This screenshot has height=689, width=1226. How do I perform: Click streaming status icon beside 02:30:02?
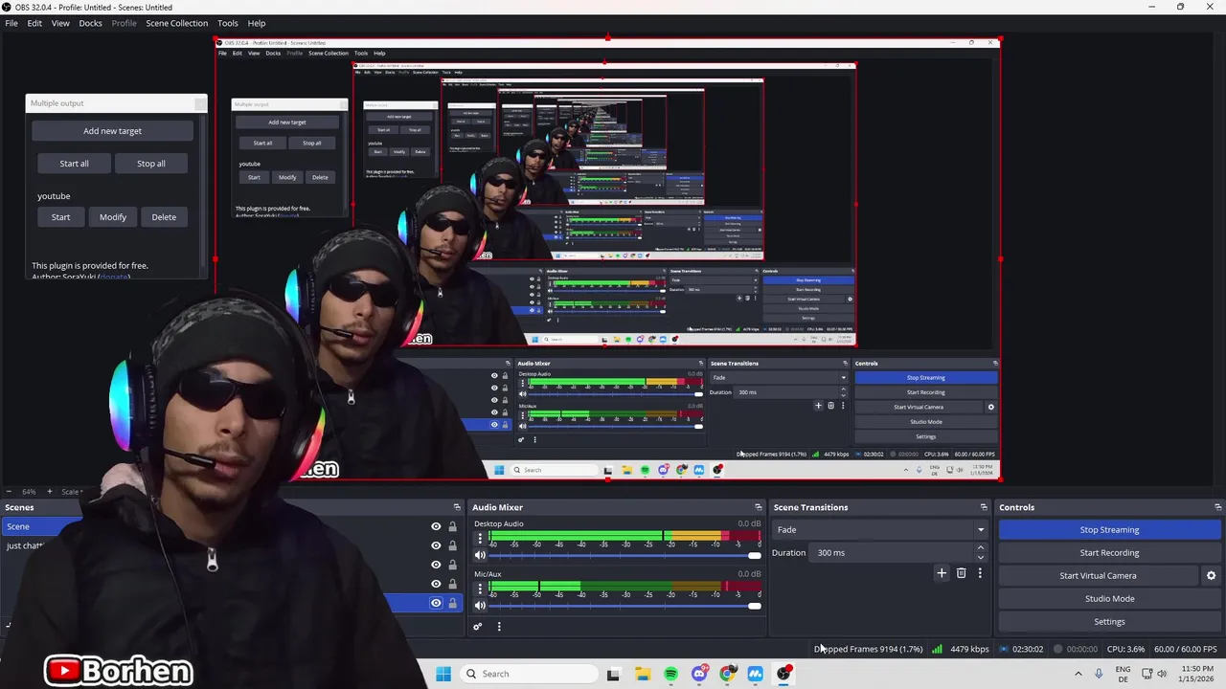coord(1004,649)
